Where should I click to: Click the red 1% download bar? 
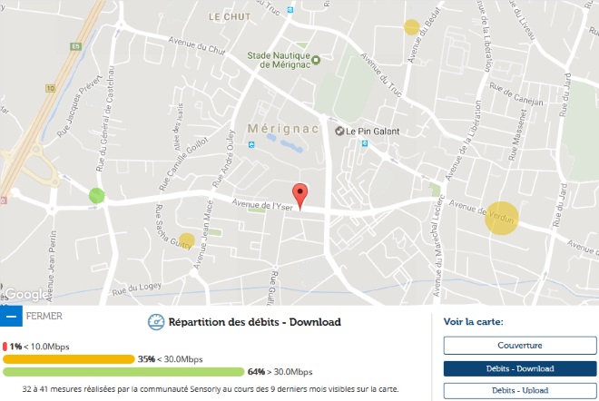(5, 347)
